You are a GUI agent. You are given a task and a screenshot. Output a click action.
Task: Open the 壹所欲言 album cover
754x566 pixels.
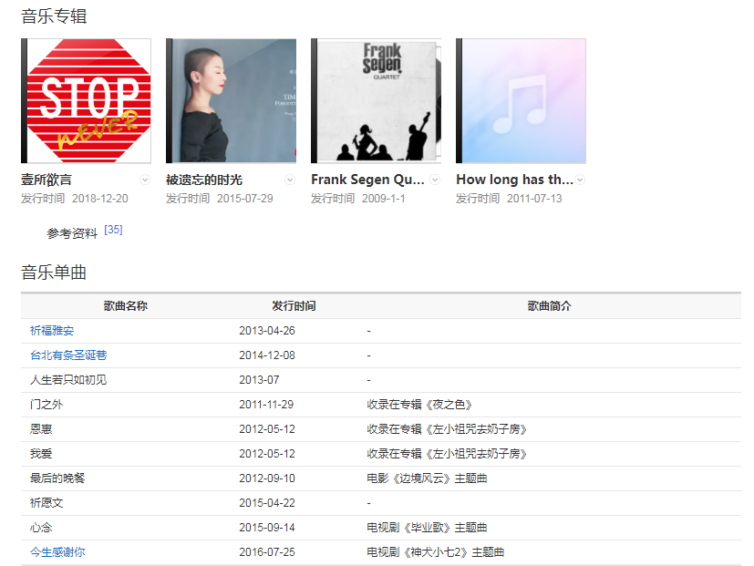pos(86,101)
